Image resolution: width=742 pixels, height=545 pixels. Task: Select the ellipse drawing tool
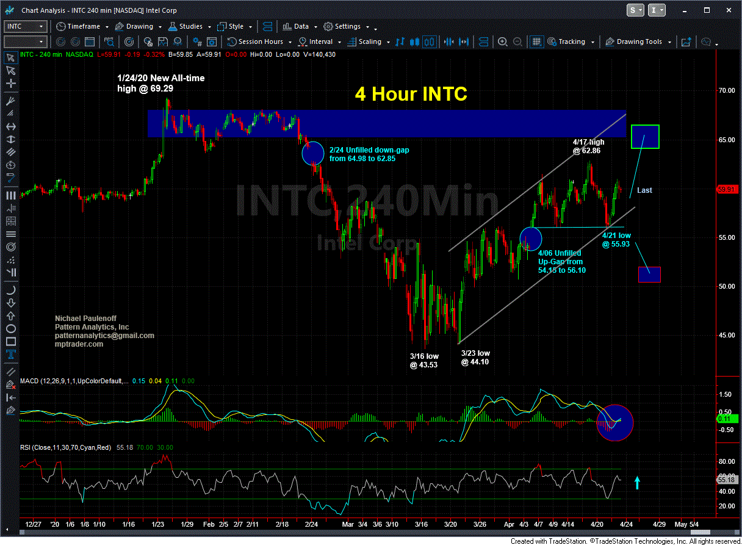10,330
